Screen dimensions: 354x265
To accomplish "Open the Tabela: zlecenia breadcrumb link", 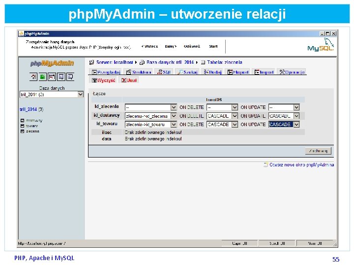I will pos(225,62).
